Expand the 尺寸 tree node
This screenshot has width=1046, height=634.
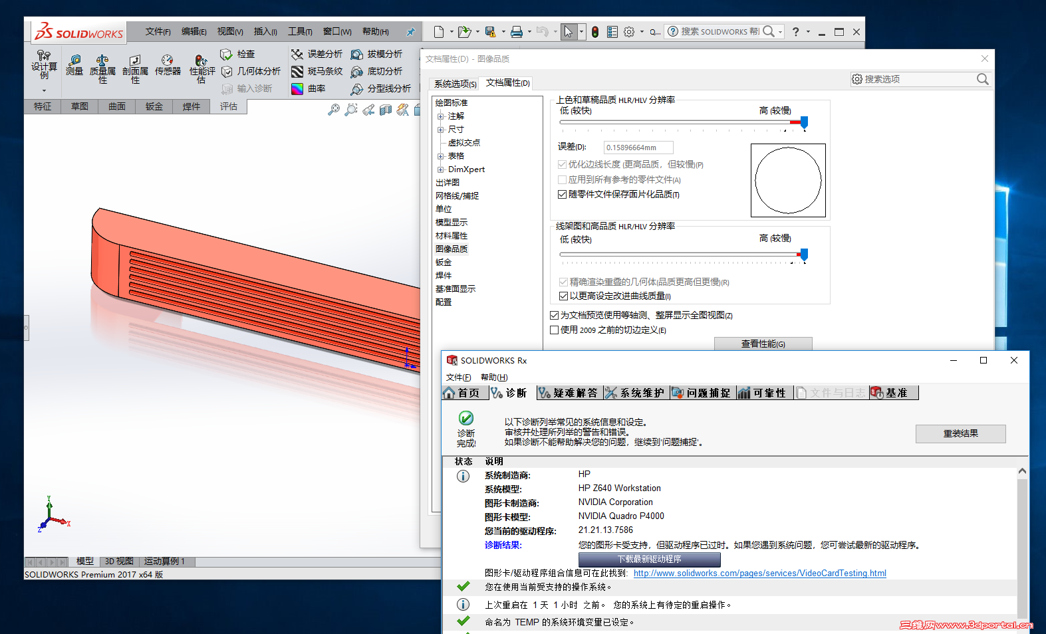pyautogui.click(x=441, y=130)
